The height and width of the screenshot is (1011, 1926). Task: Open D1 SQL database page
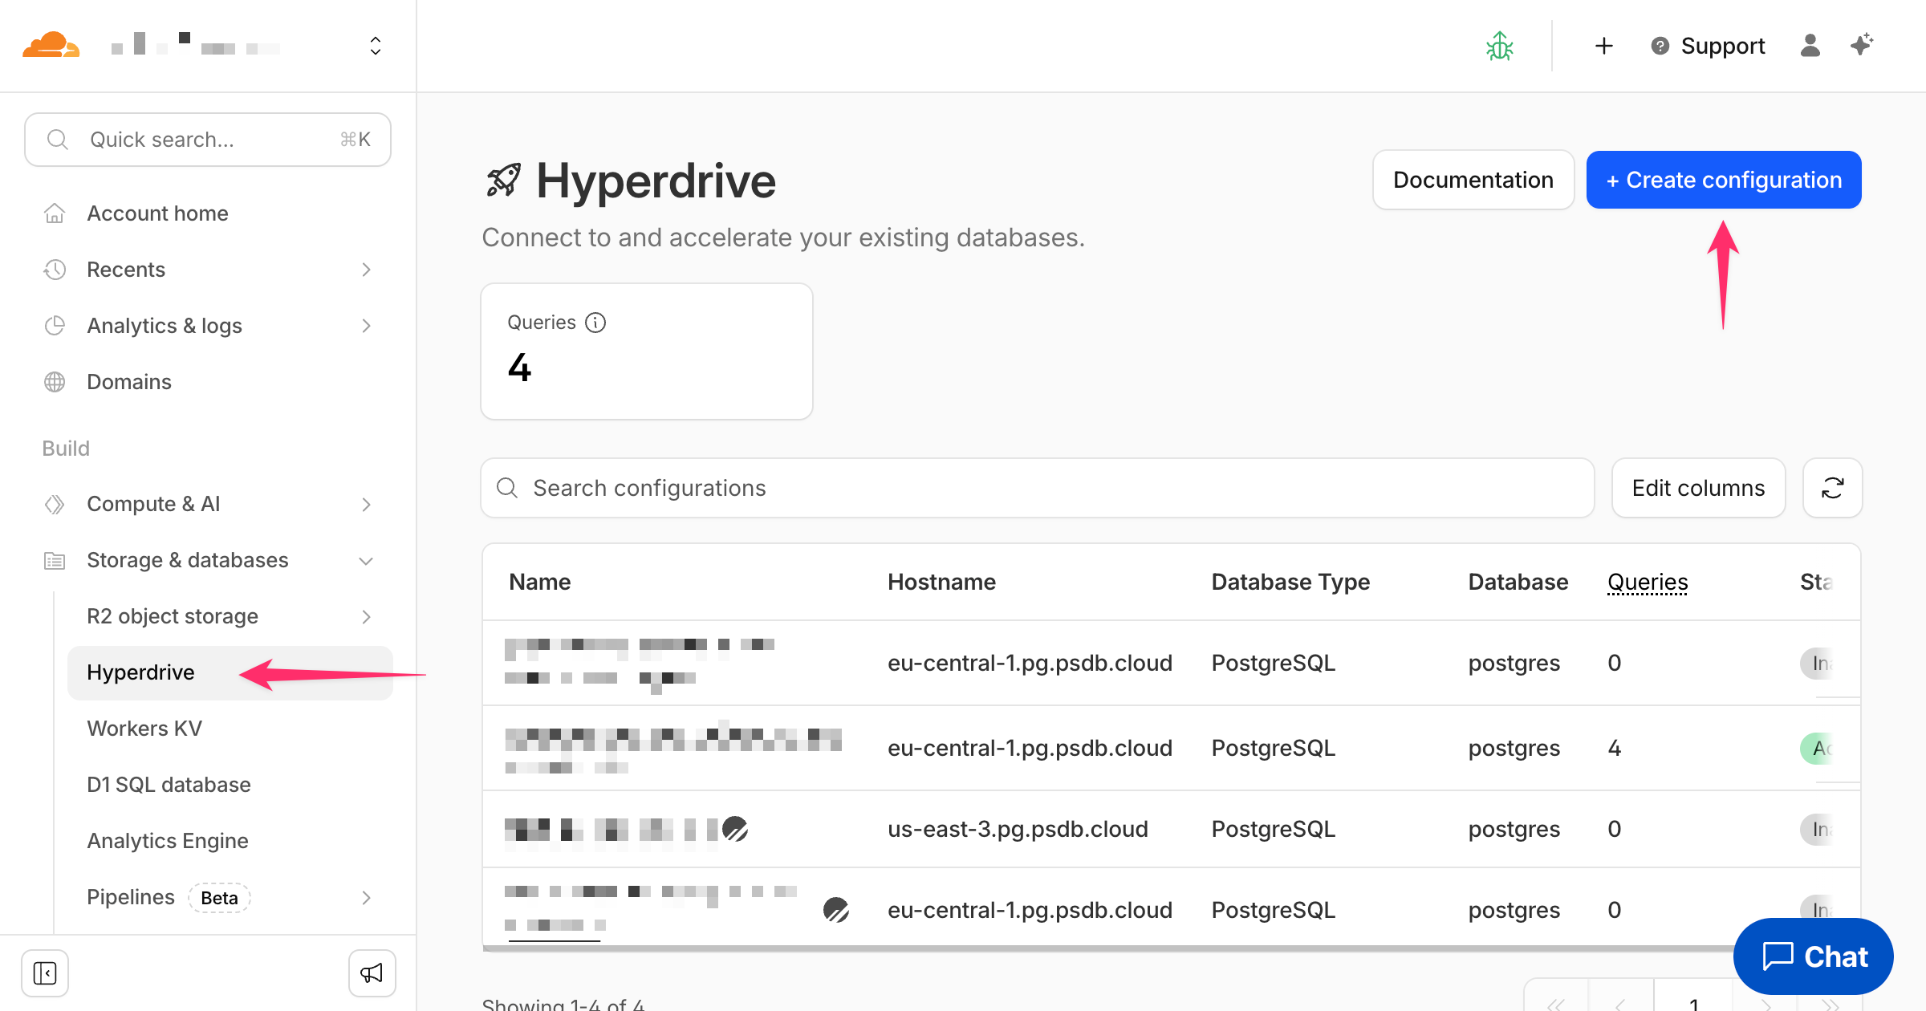click(x=169, y=784)
